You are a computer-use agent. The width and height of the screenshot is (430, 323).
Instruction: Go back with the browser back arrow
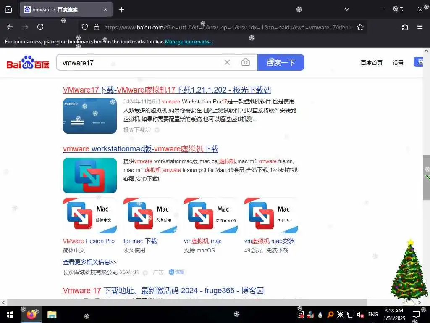click(x=10, y=27)
